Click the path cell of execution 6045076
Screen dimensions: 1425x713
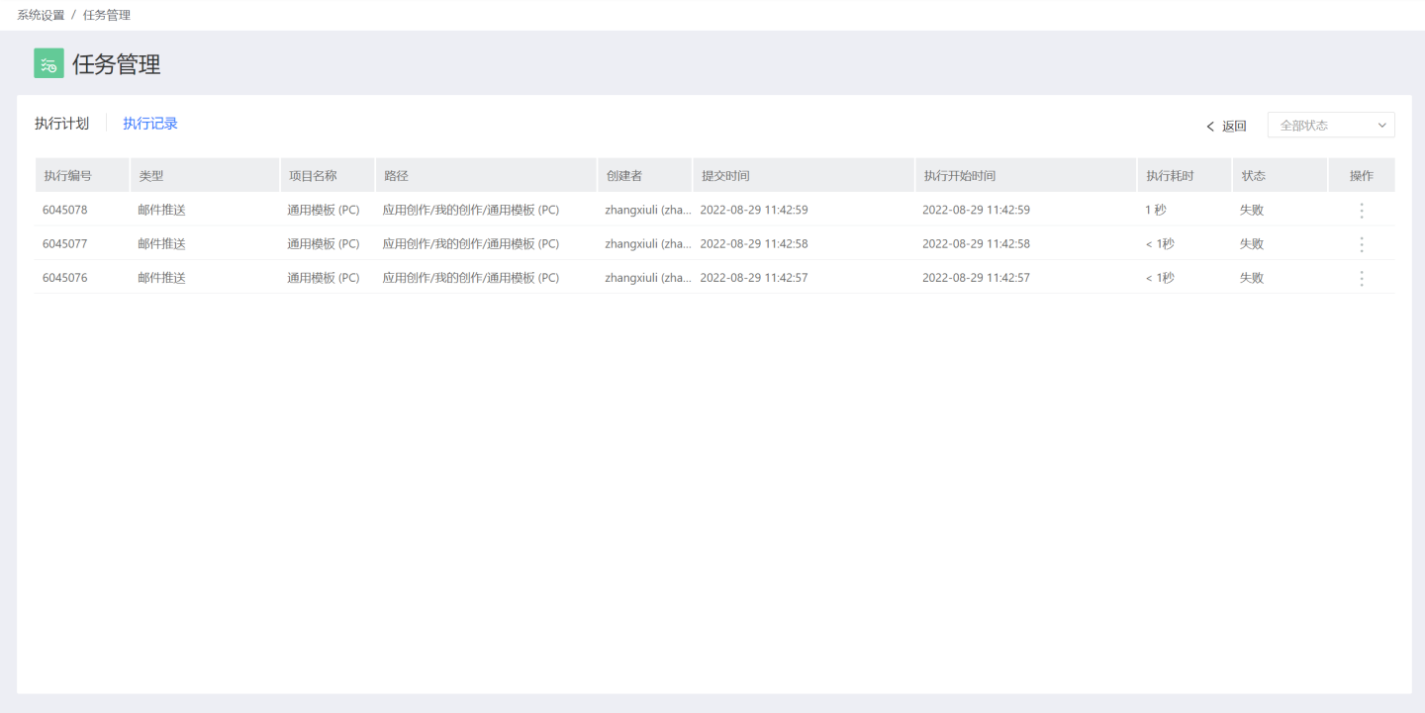(471, 278)
